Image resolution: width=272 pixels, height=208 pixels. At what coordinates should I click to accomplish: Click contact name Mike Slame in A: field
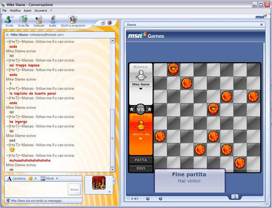point(19,35)
